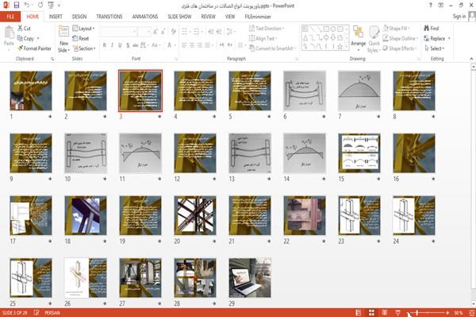Open the Section dropdown
This screenshot has height=317, width=476.
84,48
